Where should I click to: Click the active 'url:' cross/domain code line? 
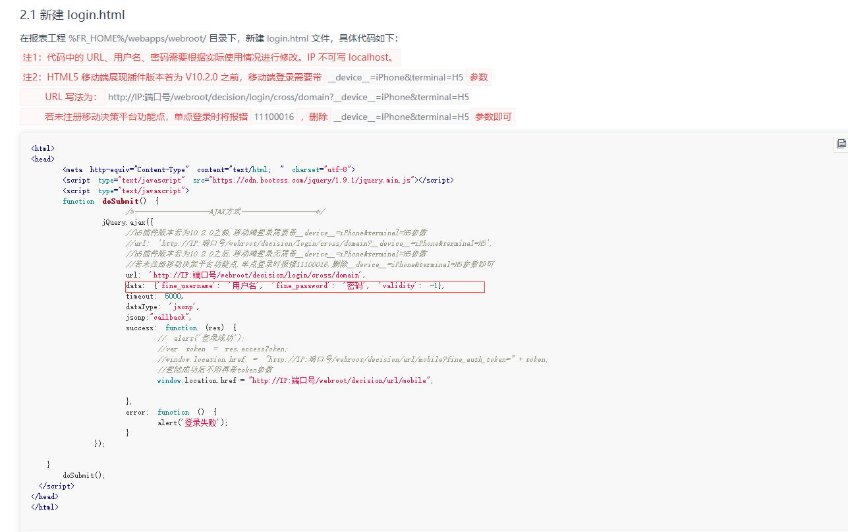click(x=246, y=275)
